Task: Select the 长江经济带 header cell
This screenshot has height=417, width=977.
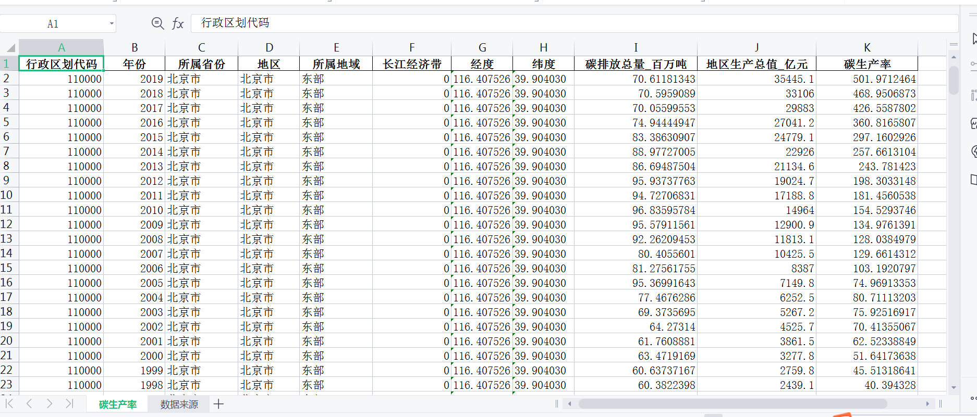Action: (412, 64)
